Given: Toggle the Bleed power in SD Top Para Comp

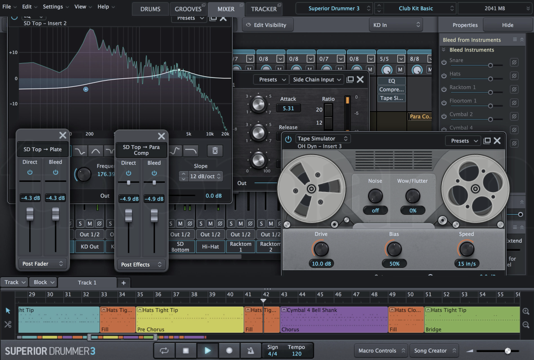Looking at the screenshot, I should point(154,174).
